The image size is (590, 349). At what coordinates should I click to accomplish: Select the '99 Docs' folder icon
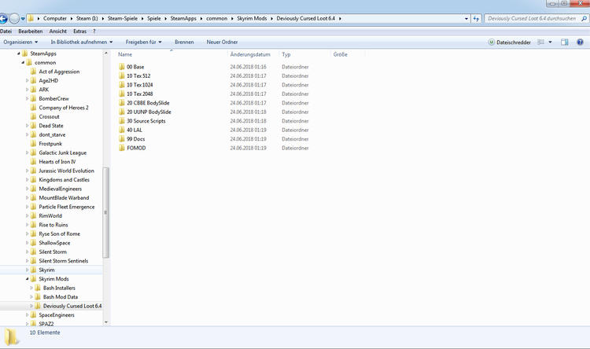click(121, 139)
